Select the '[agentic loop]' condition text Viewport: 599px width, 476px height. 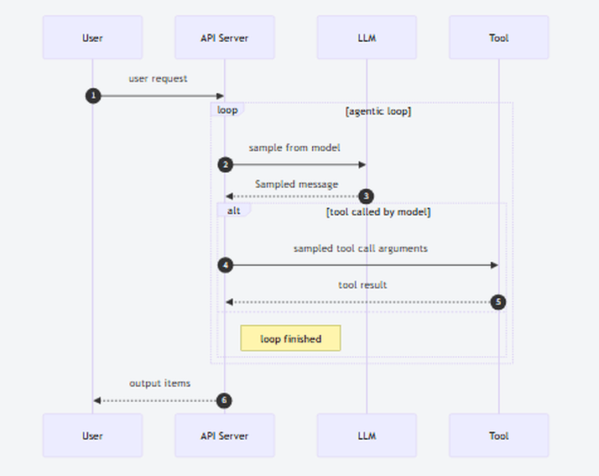[378, 112]
